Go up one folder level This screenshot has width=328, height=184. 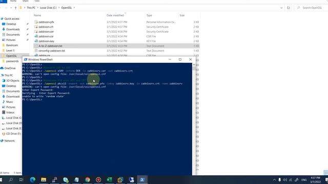(15, 8)
